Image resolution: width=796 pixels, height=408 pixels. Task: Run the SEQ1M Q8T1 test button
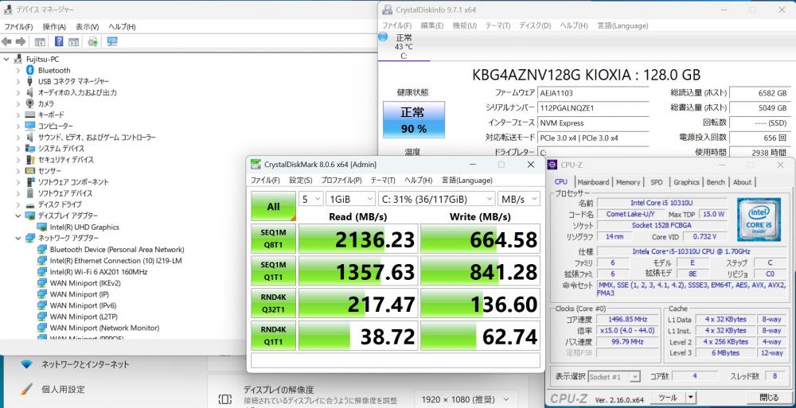click(x=273, y=239)
